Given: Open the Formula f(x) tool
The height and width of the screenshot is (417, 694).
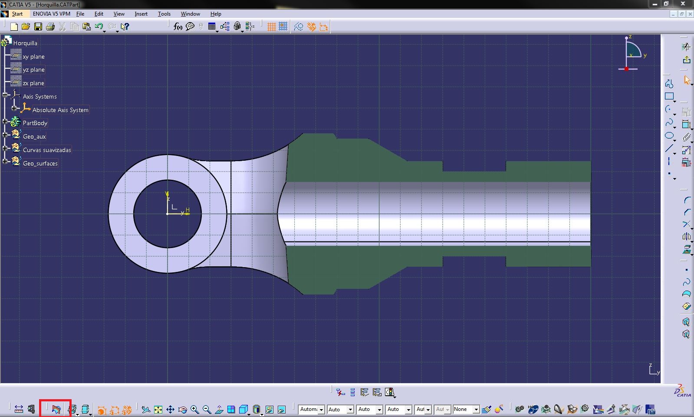Looking at the screenshot, I should 178,27.
